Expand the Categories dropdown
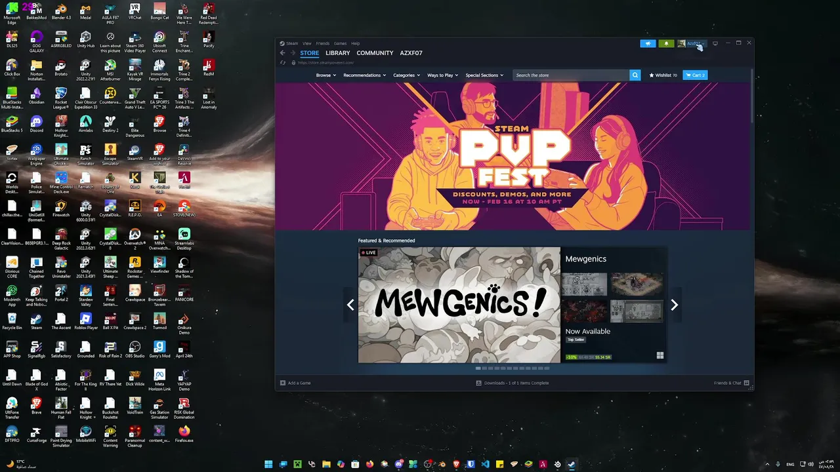 (406, 75)
